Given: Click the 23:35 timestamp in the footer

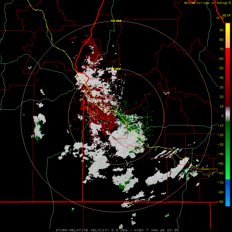Looking at the screenshot, I should pos(173,230).
